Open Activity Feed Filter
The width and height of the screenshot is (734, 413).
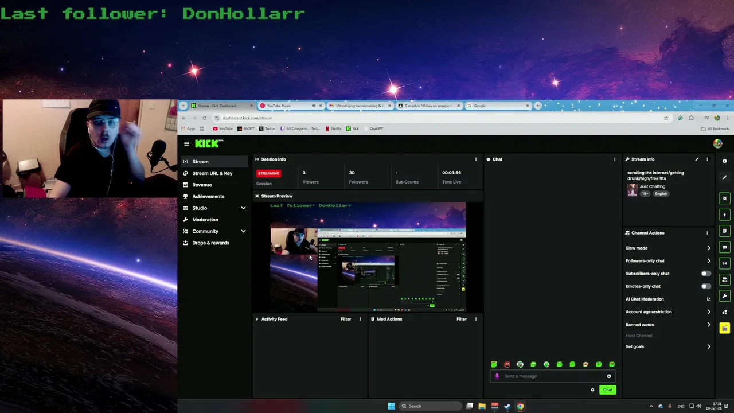tap(346, 319)
